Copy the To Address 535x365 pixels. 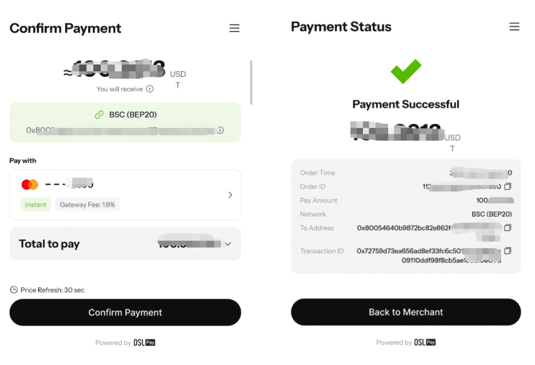(507, 228)
